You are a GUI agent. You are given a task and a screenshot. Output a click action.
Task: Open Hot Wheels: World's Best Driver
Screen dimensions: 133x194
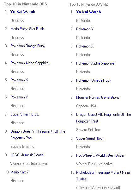click(x=100, y=155)
